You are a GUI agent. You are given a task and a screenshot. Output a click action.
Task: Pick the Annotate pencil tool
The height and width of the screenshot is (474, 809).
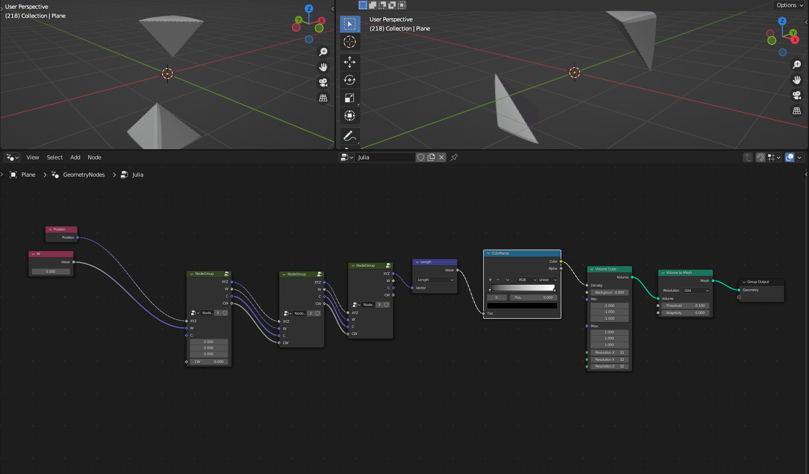[x=350, y=136]
